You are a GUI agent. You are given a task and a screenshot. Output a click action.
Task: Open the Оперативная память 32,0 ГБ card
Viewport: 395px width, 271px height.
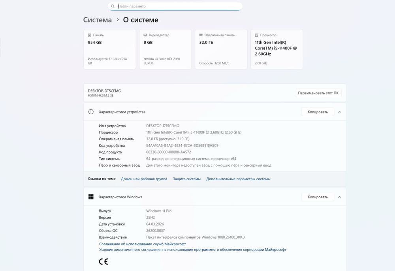click(x=221, y=49)
